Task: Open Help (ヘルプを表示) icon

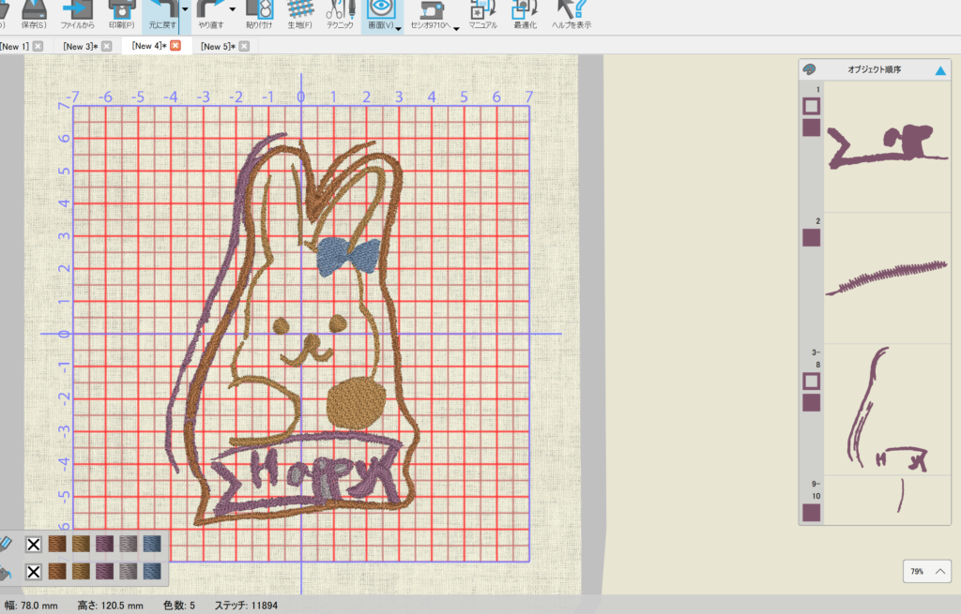Action: (571, 10)
